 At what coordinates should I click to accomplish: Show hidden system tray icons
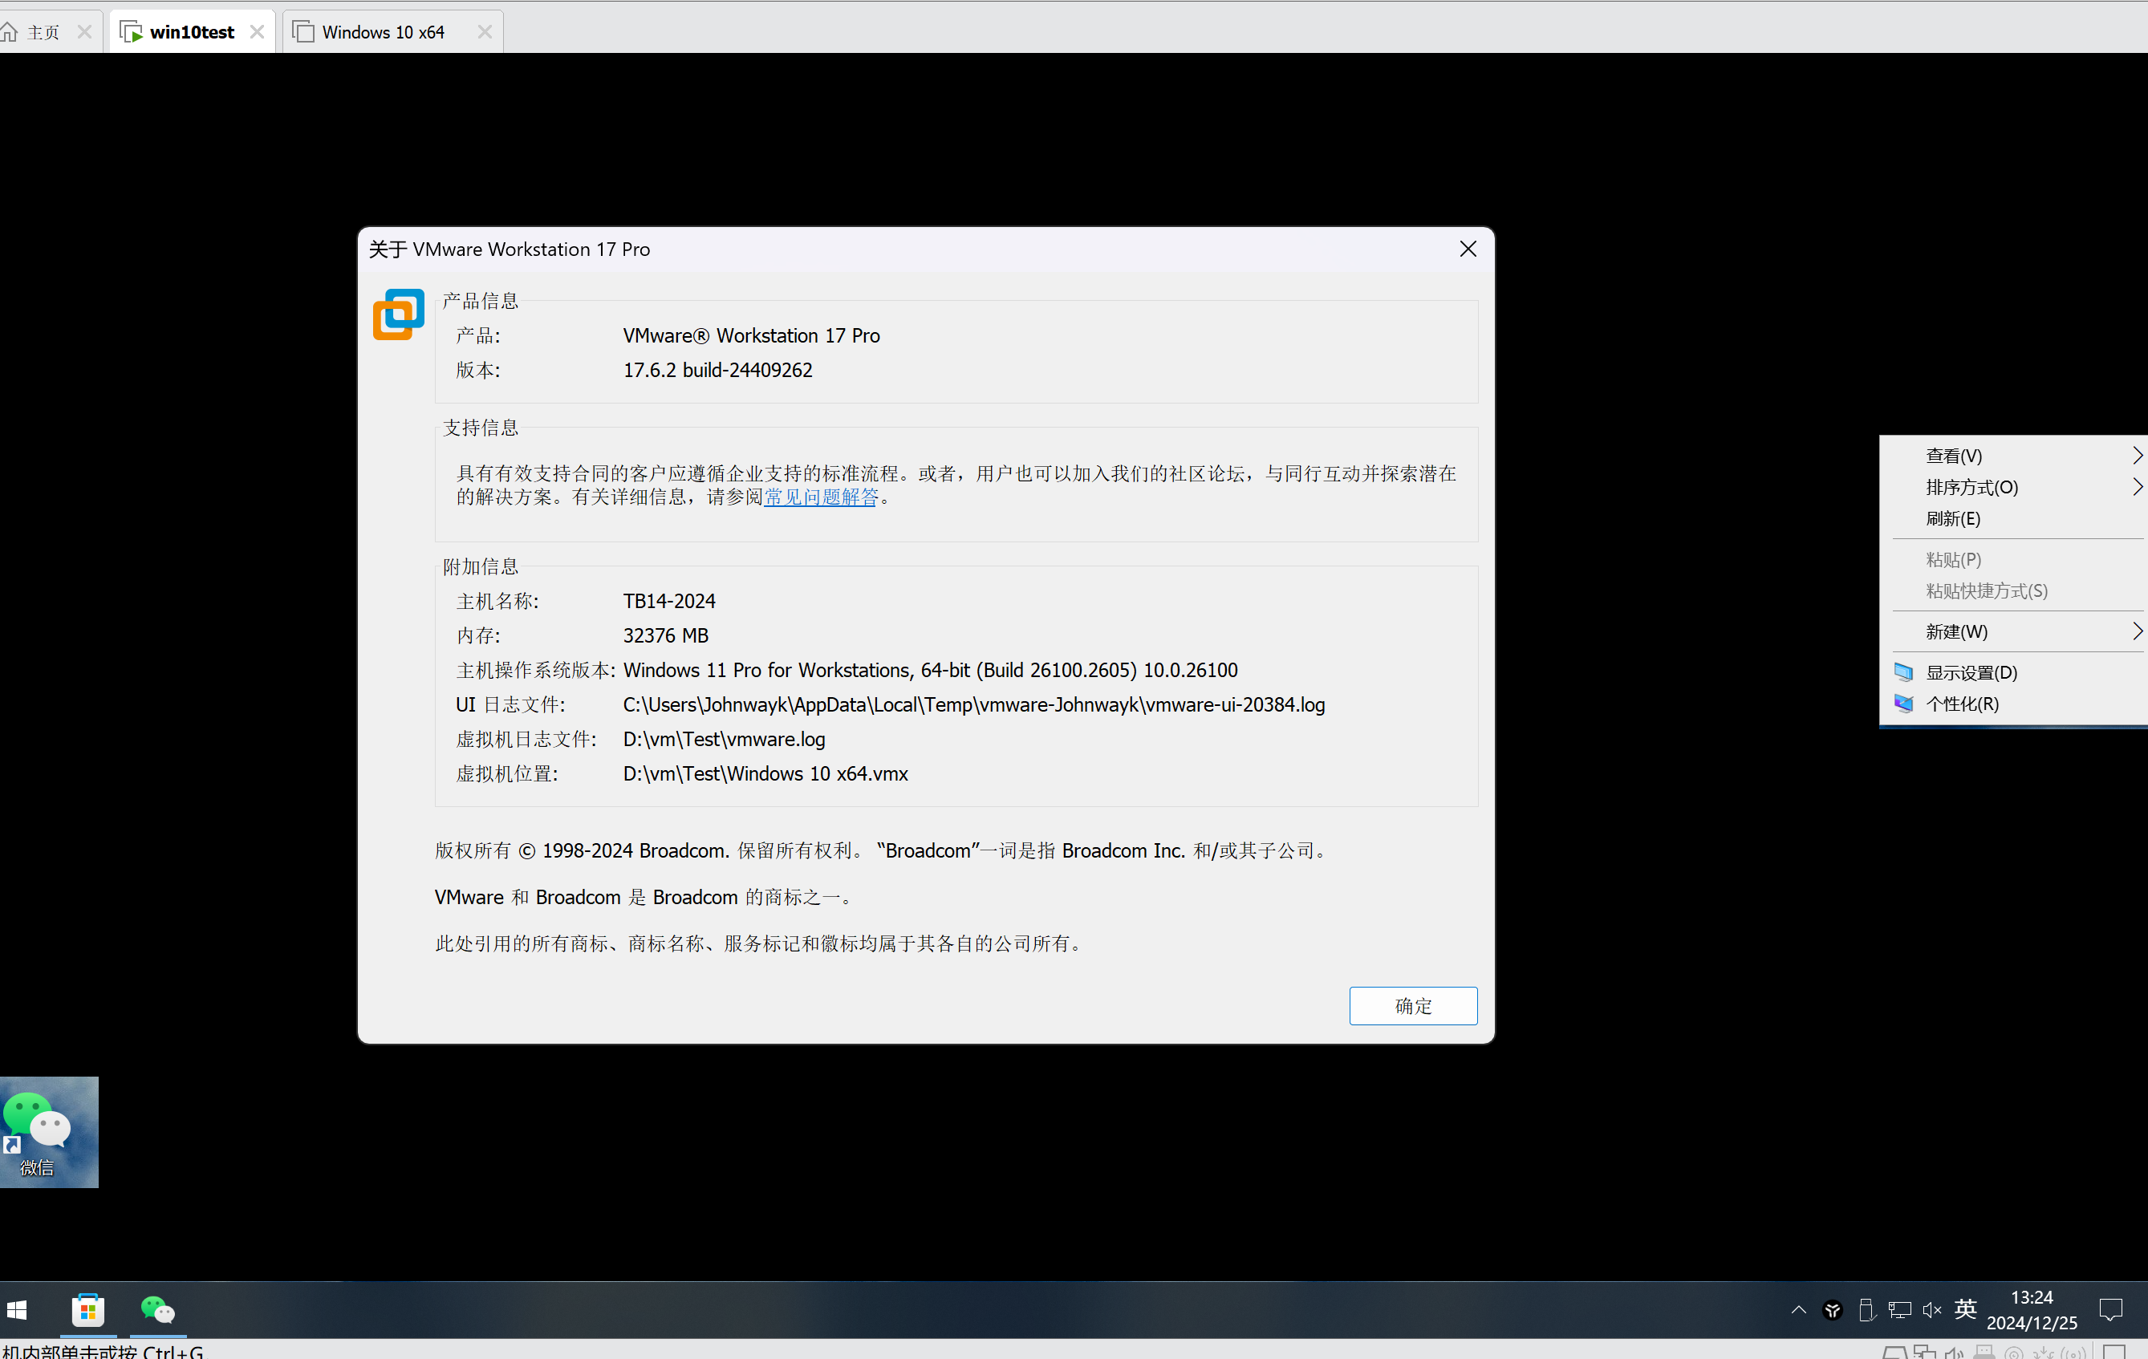click(x=1798, y=1309)
